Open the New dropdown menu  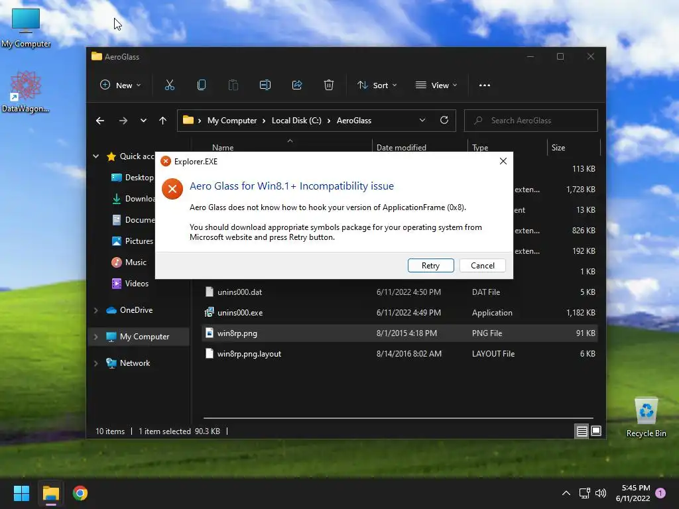point(121,85)
